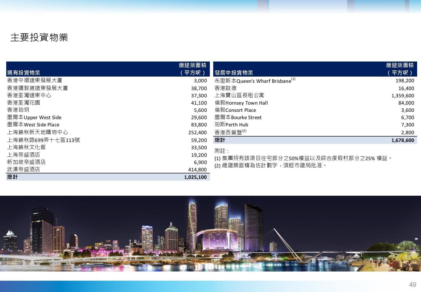The image size is (421, 292).
Task: Click the row 上海帝盛酒店
Action: click(x=108, y=155)
